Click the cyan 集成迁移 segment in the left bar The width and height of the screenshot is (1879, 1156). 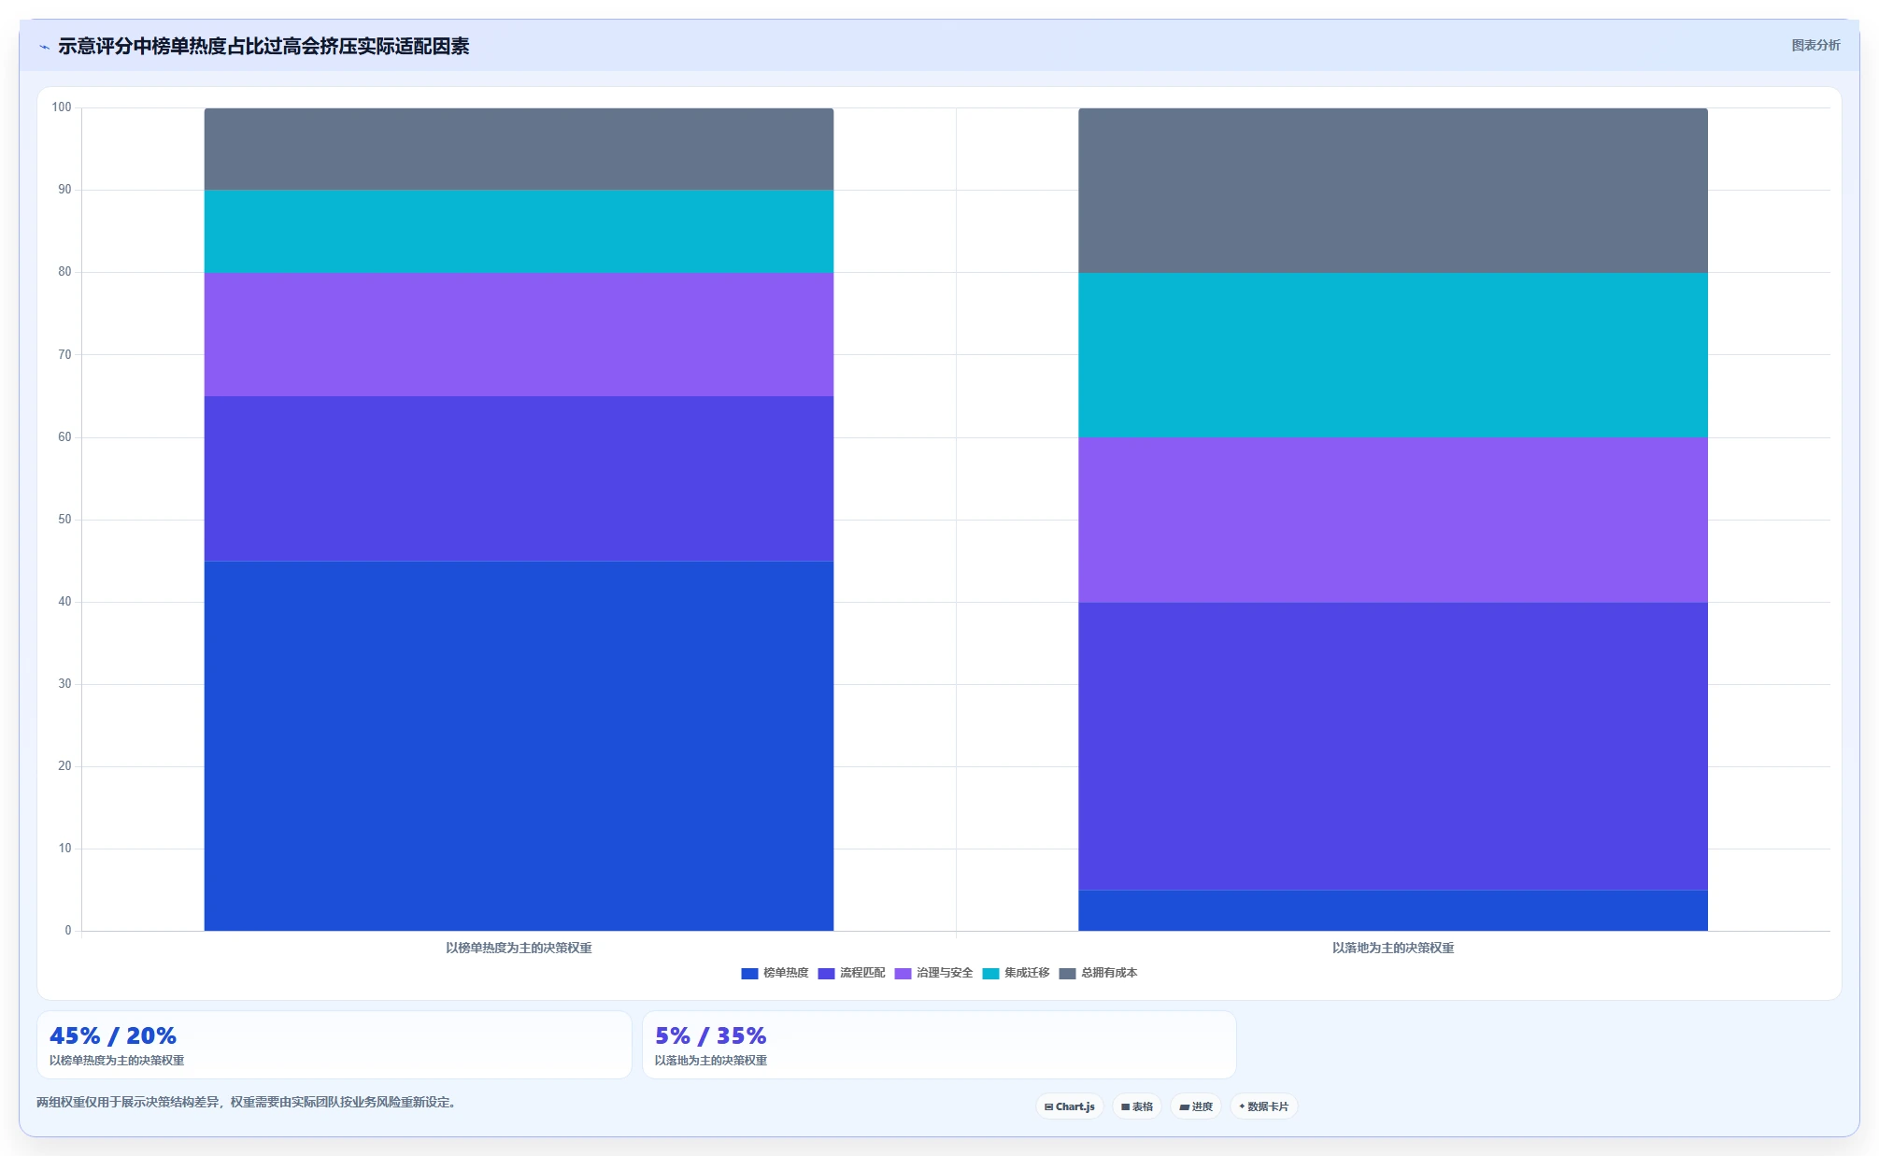(519, 232)
